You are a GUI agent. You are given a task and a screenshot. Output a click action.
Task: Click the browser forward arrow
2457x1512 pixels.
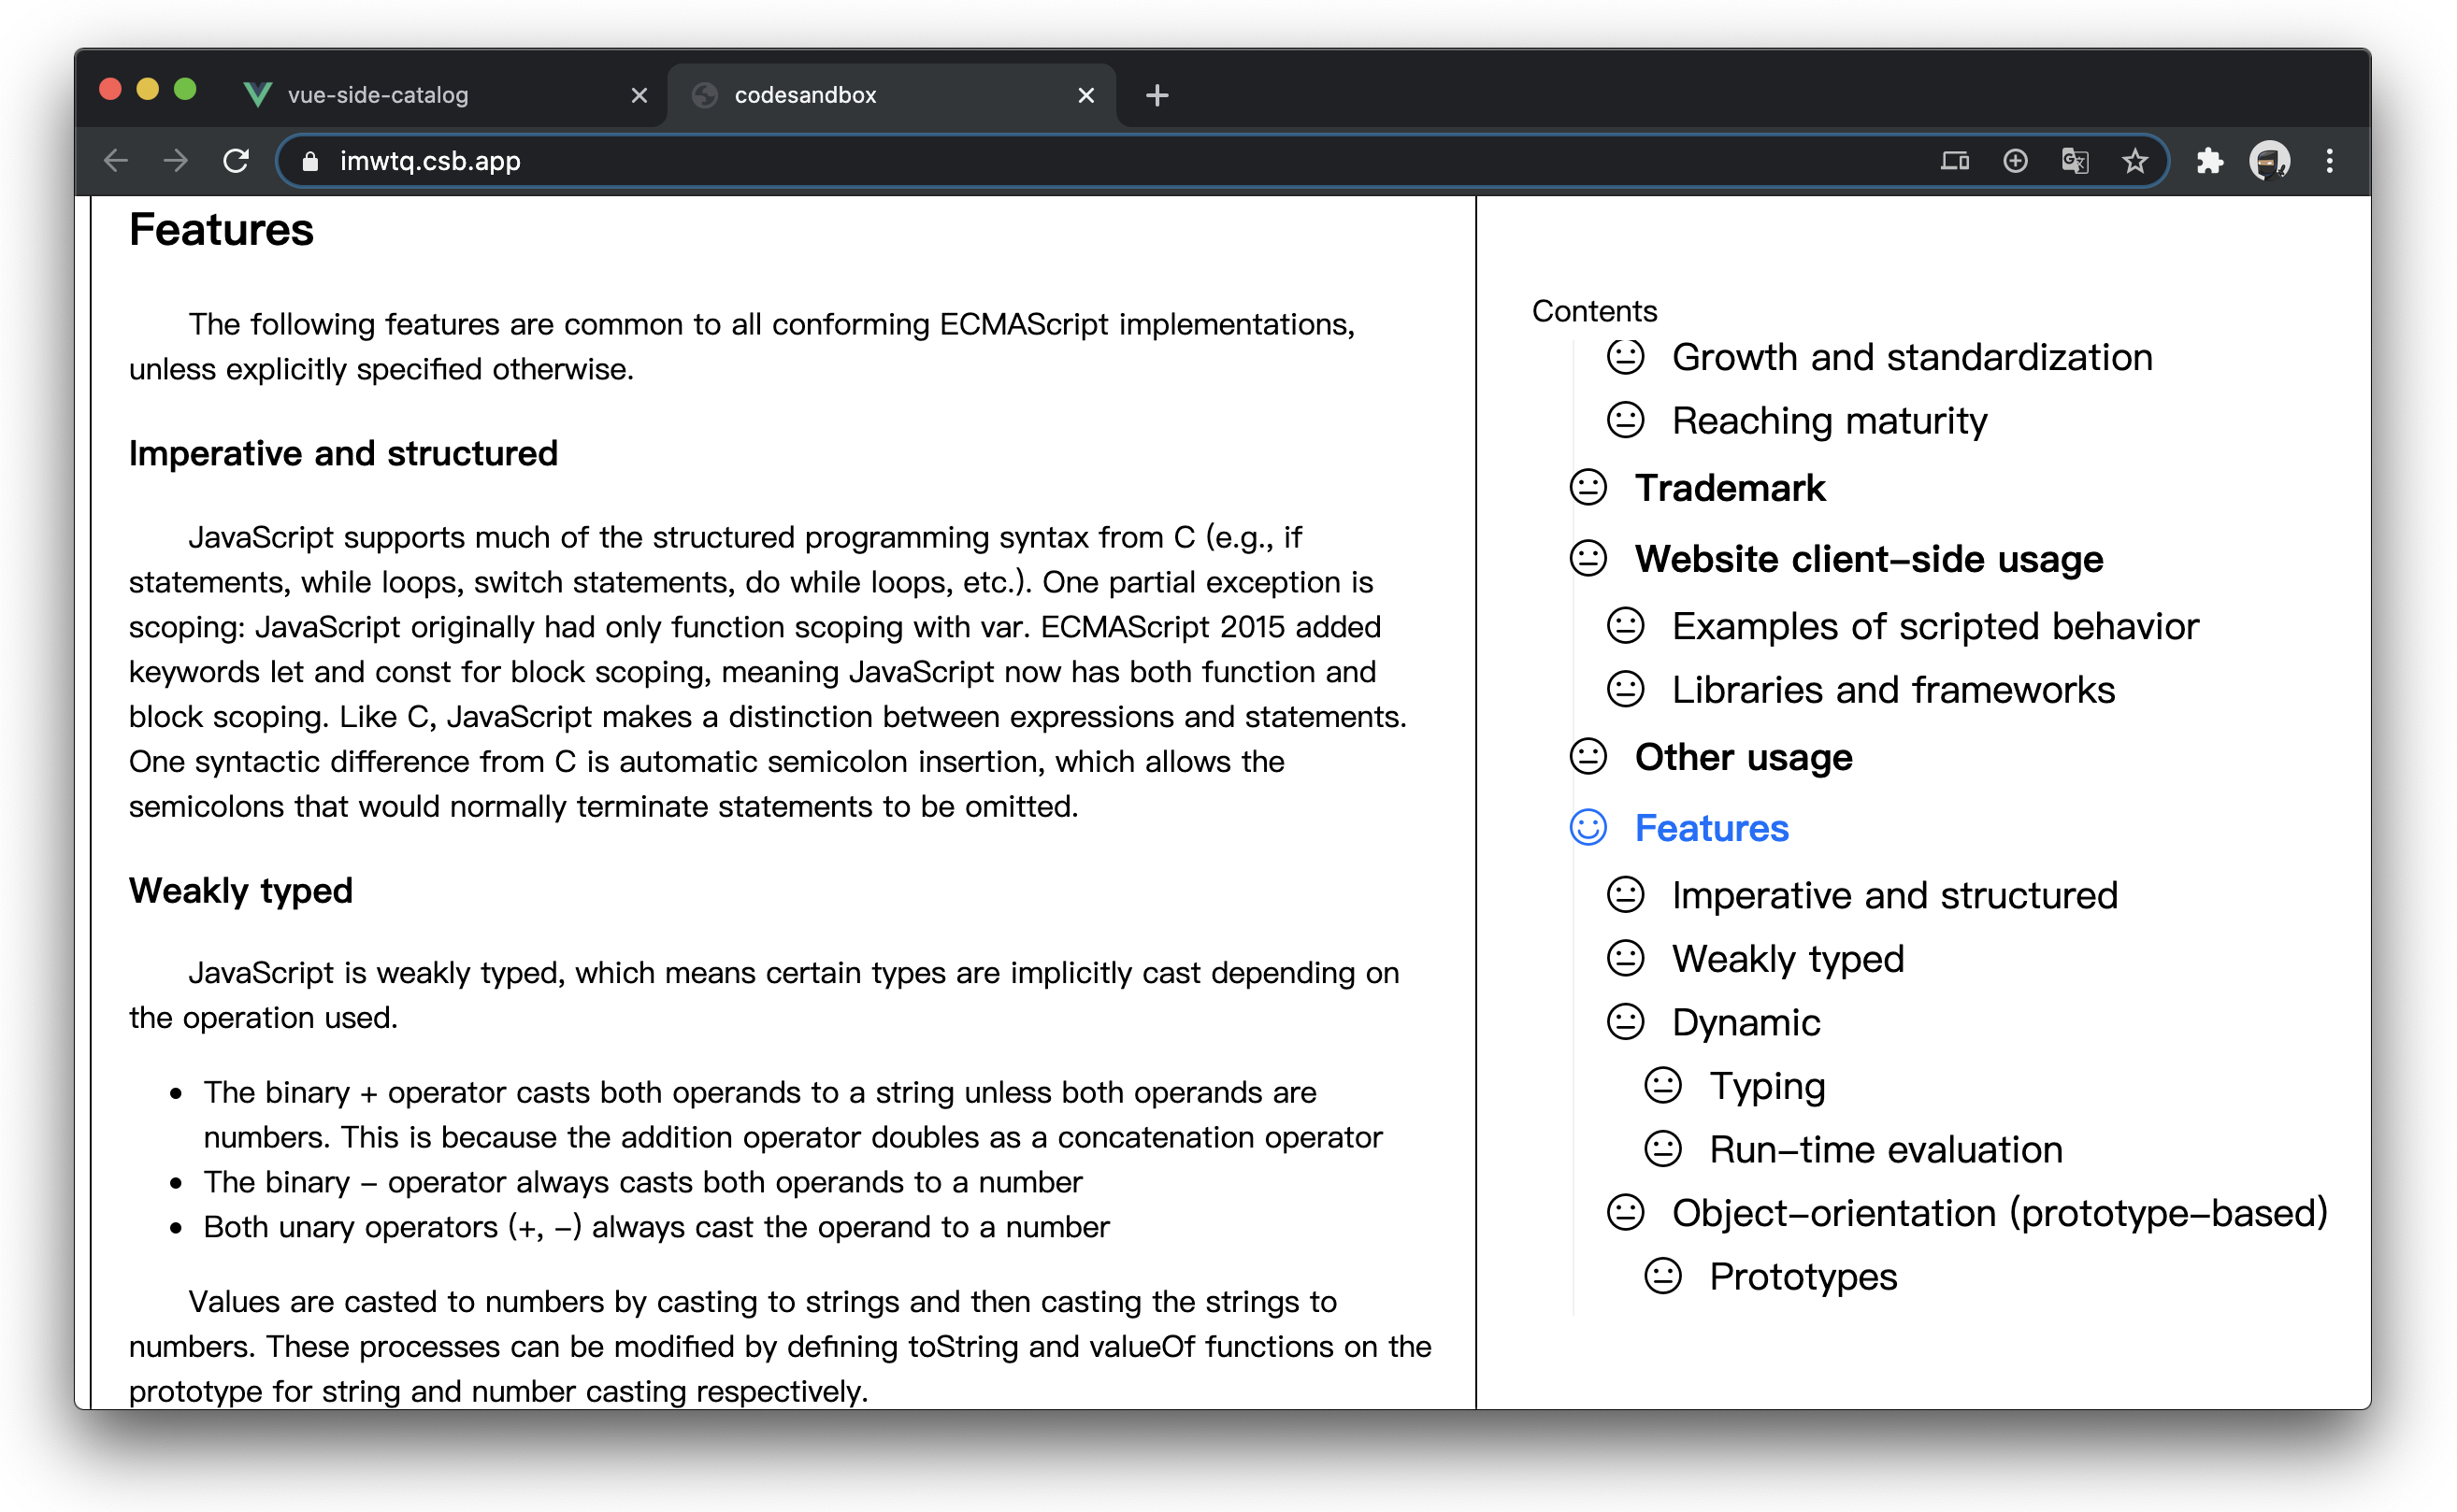coord(175,160)
